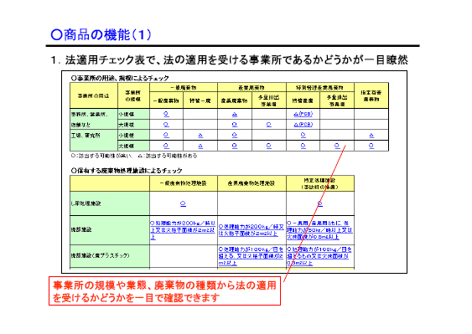Open the △ link for 工場 小規模 under 指定有害廃棄物
Image resolution: width=472 pixels, height=334 pixels.
[371, 136]
